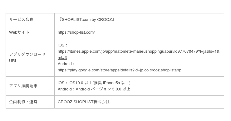Click the 'iOS10.0 以上' requirement text
Screen dimensions: 231x121
point(81,83)
